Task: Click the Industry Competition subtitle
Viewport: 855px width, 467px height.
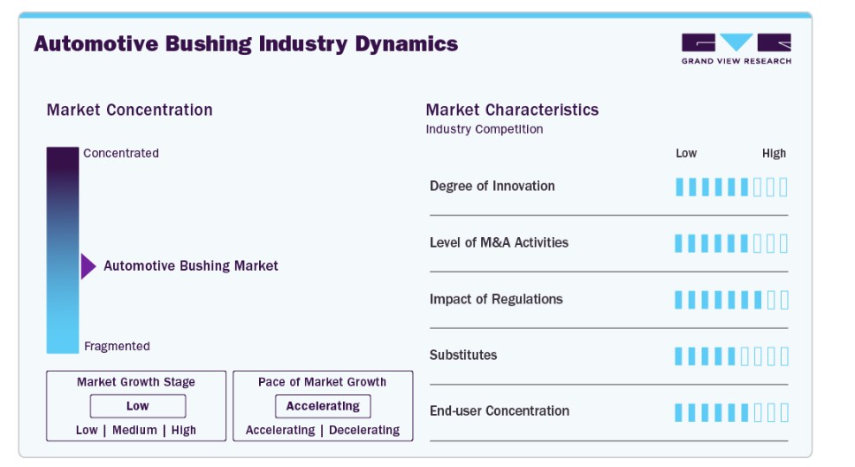Action: click(485, 129)
